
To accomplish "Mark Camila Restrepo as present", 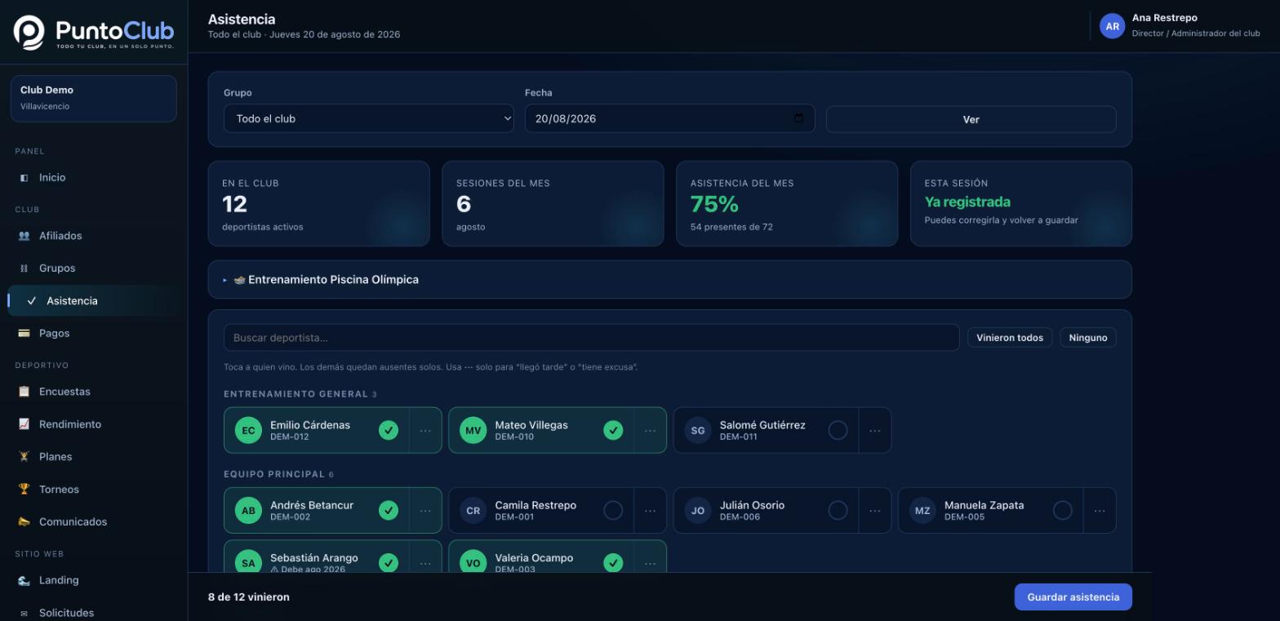I will click(613, 511).
